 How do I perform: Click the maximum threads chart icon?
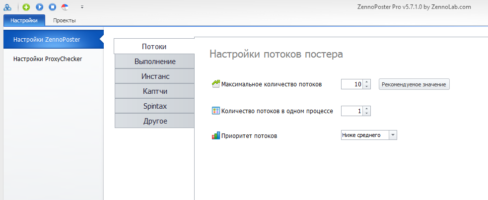click(215, 84)
